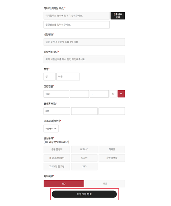Select 디자인 interest option

coord(84,158)
